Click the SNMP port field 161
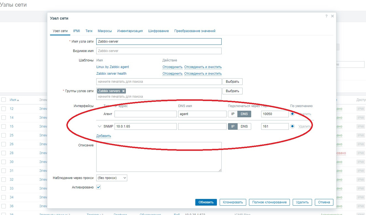The width and height of the screenshot is (366, 215). [x=275, y=126]
